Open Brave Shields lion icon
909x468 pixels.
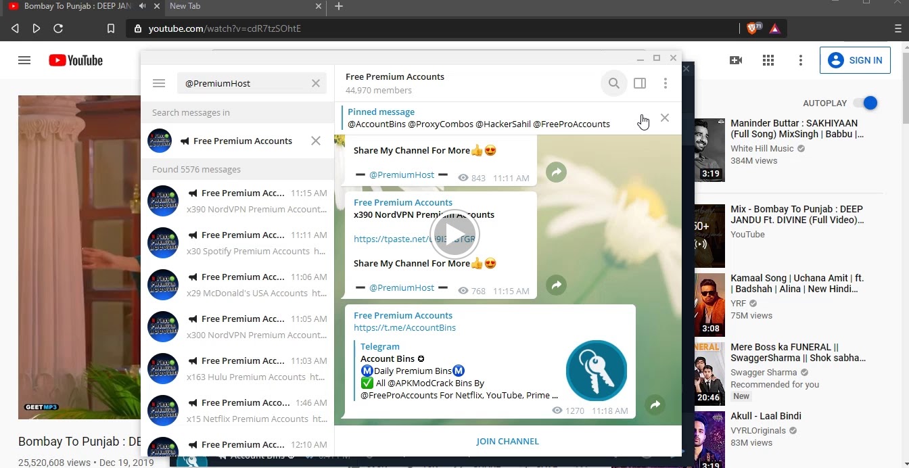coord(753,28)
